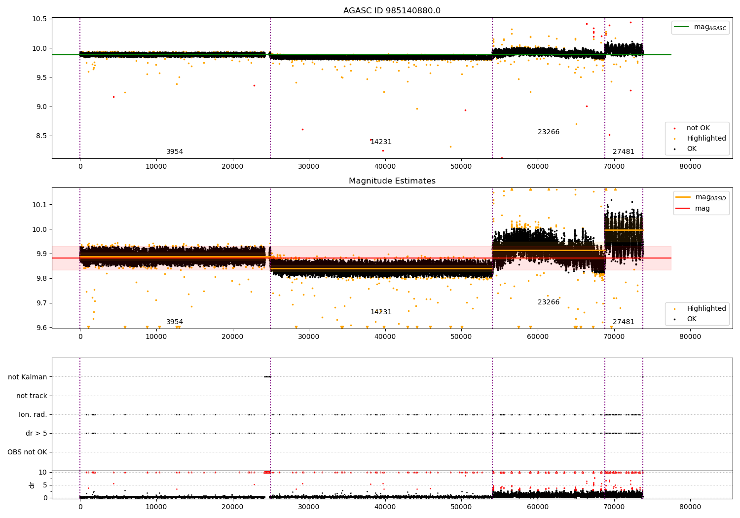740x518 pixels.
Task: Click the 70000 x-tick under Magnitude Estimates plot
Action: coord(614,337)
